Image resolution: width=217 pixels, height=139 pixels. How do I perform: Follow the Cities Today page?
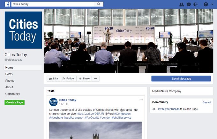[x=68, y=78]
